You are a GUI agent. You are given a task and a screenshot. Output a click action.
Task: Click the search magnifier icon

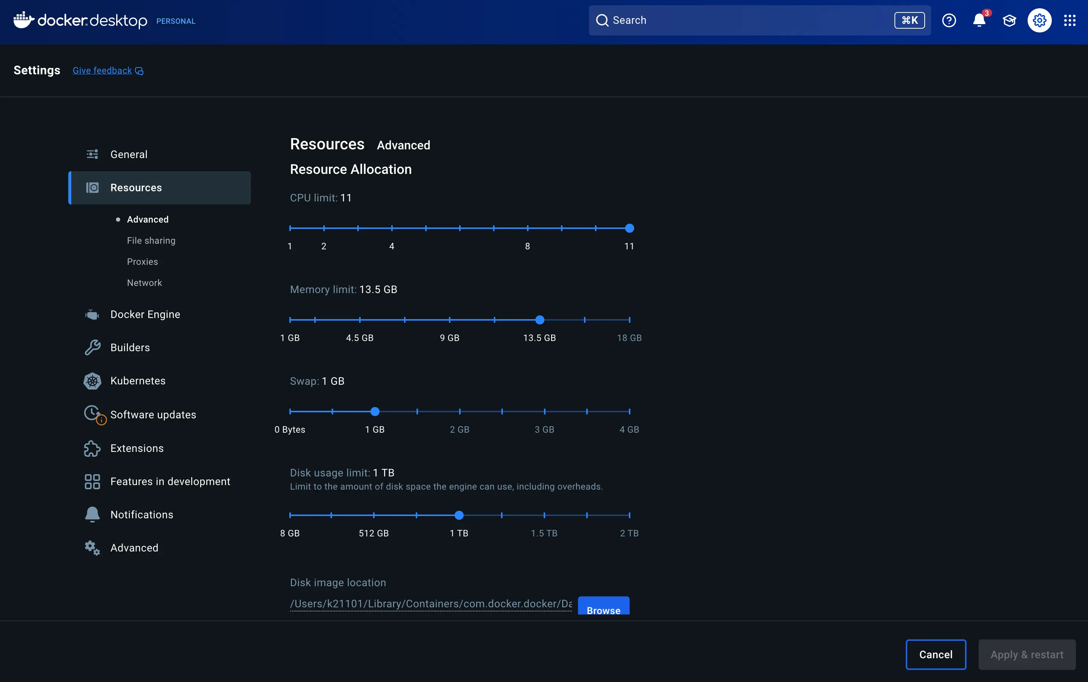tap(602, 20)
